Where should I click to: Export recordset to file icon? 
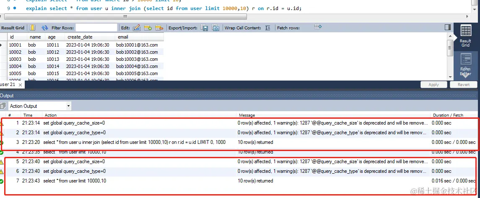coord(204,28)
